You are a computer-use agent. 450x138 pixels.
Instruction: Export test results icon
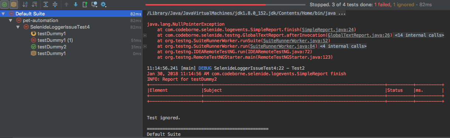coord(85,5)
